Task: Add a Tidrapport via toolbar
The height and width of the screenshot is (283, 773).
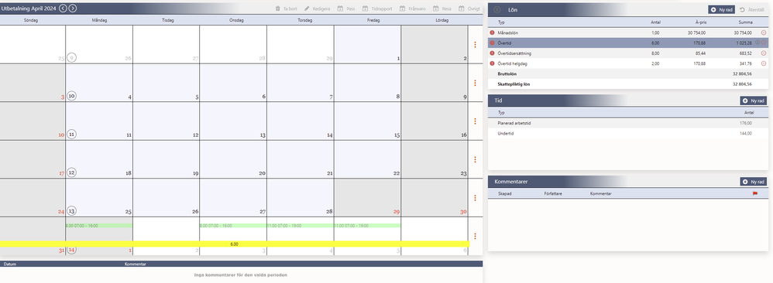Action: pos(376,9)
